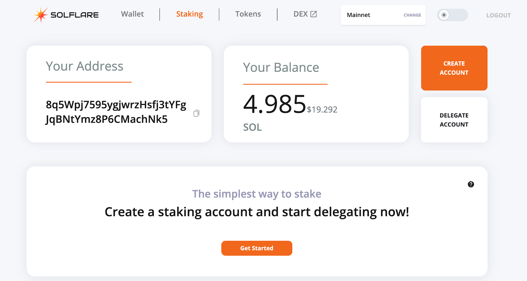Image resolution: width=527 pixels, height=281 pixels.
Task: Click the Solflare sun logo icon
Action: pos(41,15)
